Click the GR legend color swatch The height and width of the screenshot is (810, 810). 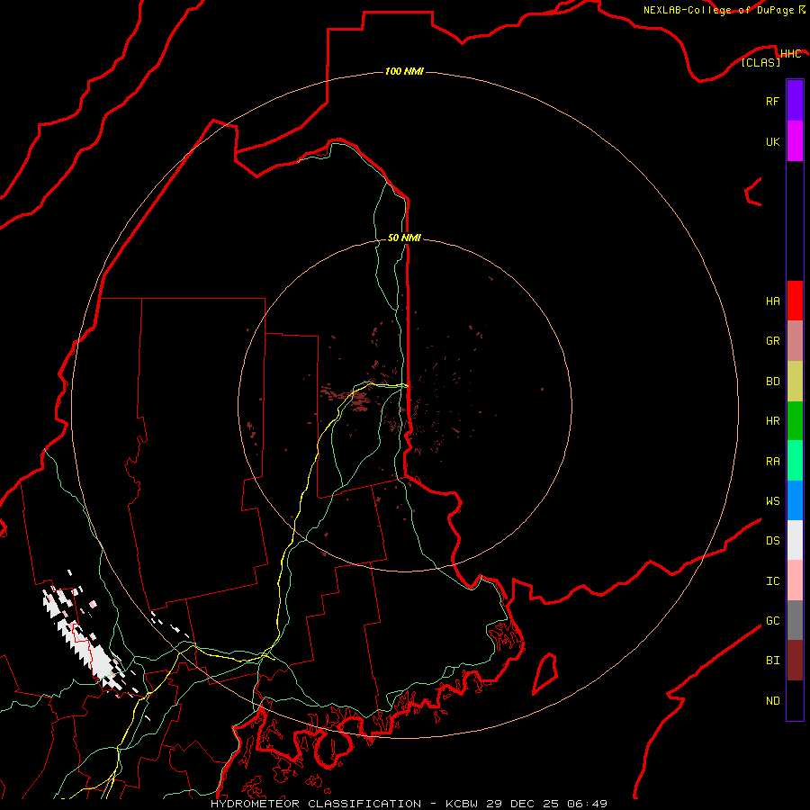pos(795,341)
